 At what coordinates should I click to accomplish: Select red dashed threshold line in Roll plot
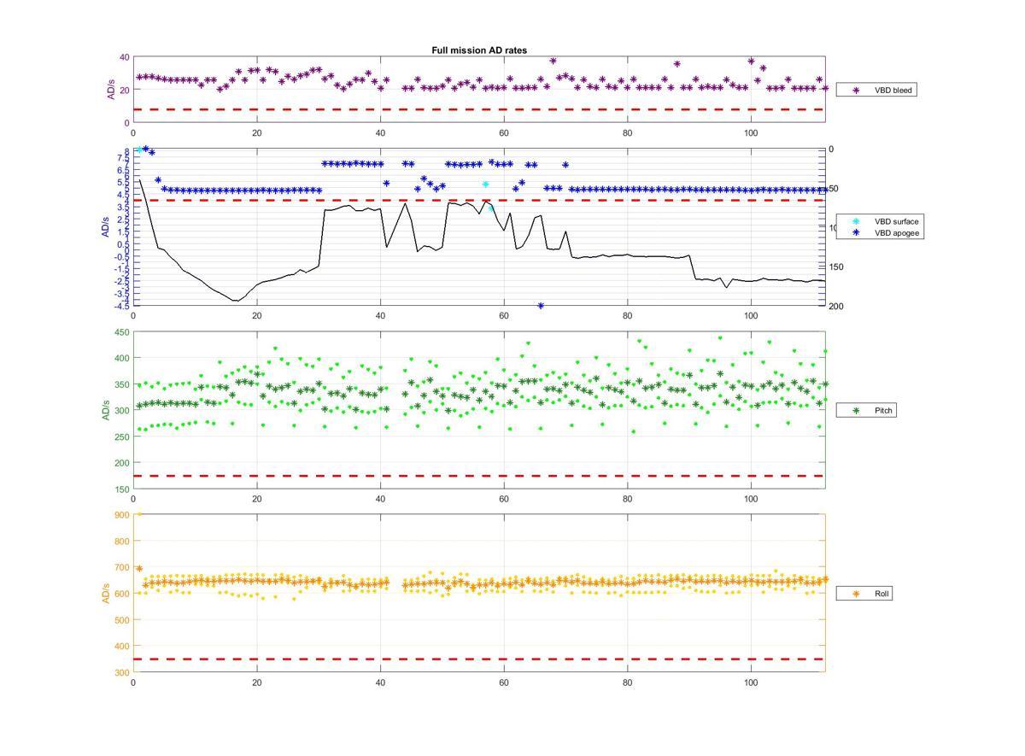coord(479,659)
